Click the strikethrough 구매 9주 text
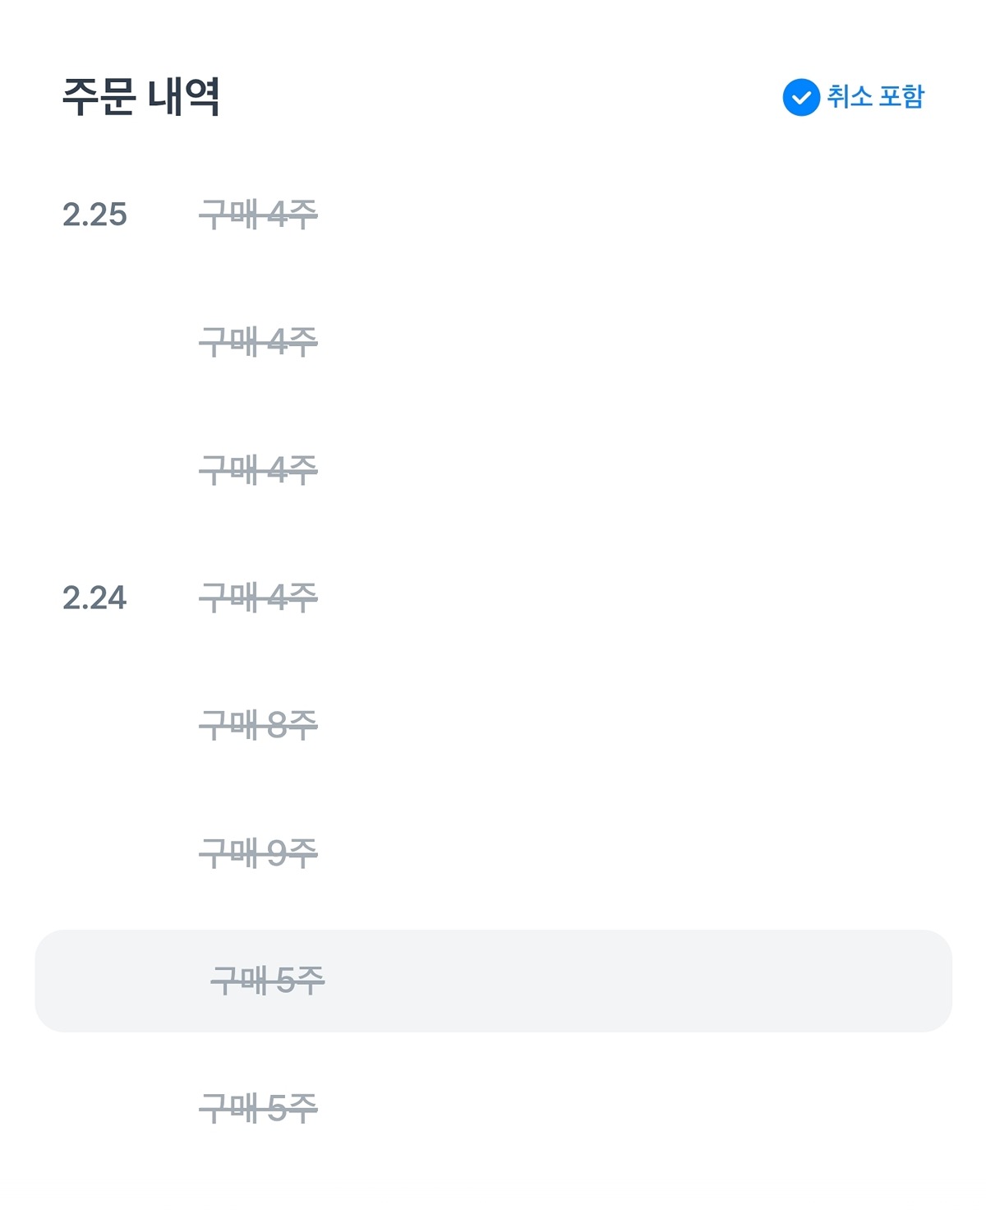 click(259, 852)
